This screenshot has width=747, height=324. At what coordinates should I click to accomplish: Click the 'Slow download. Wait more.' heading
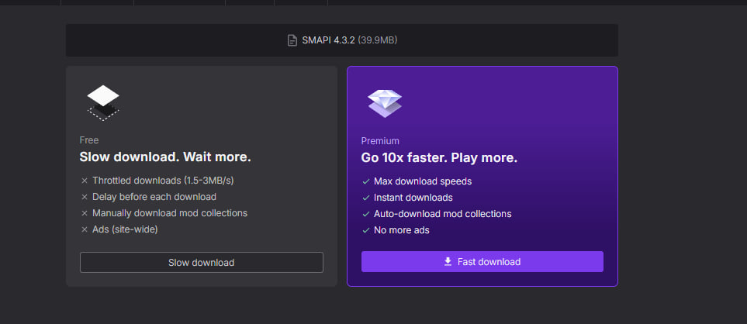165,157
